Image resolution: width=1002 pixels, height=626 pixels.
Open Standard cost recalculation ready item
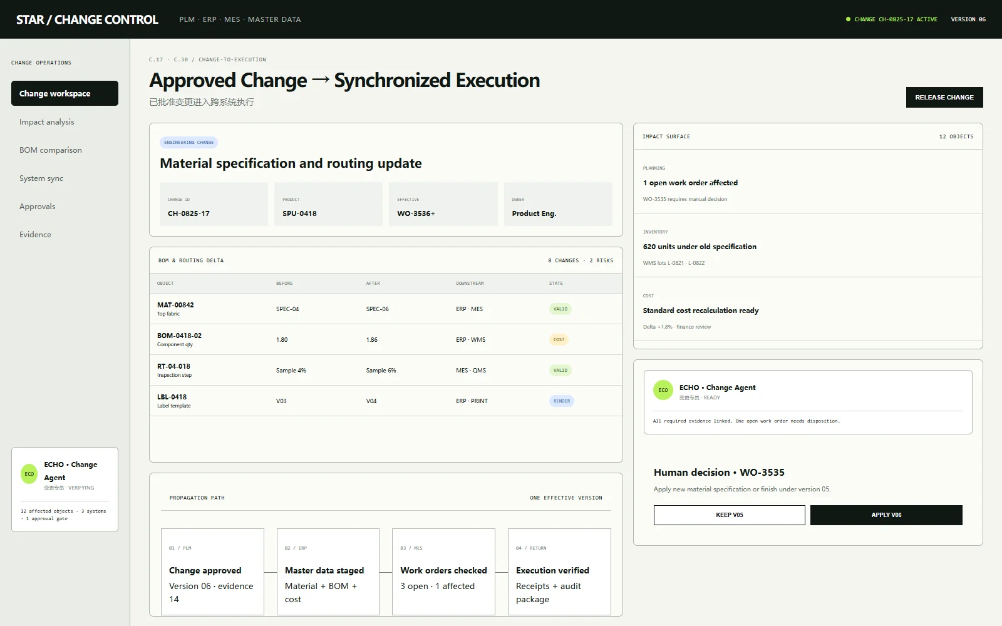(x=808, y=310)
